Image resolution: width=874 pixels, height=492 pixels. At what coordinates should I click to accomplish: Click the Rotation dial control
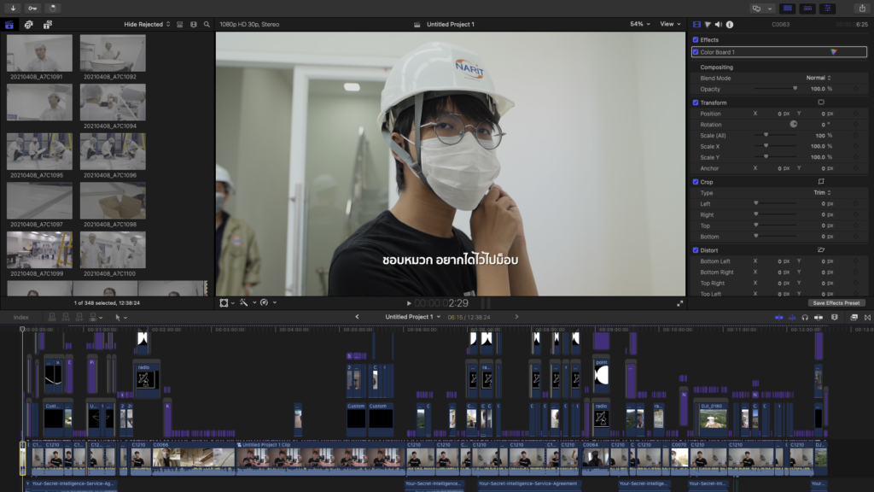(x=793, y=125)
